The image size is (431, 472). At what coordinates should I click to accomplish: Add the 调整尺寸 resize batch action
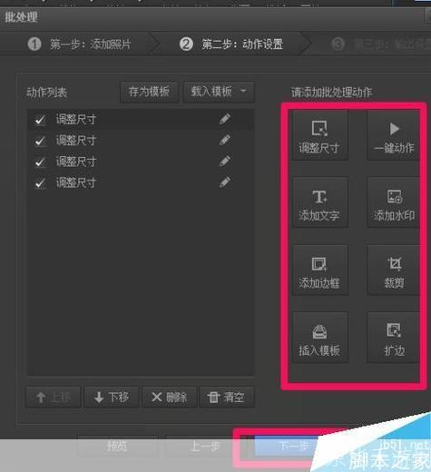click(x=319, y=135)
